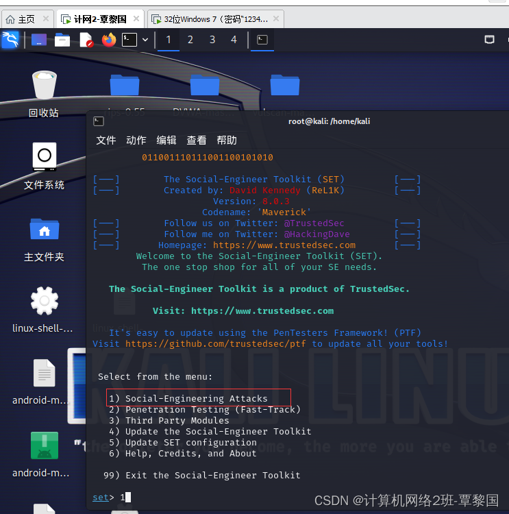Click the Select from the menu: text
The height and width of the screenshot is (514, 509).
pyautogui.click(x=155, y=377)
